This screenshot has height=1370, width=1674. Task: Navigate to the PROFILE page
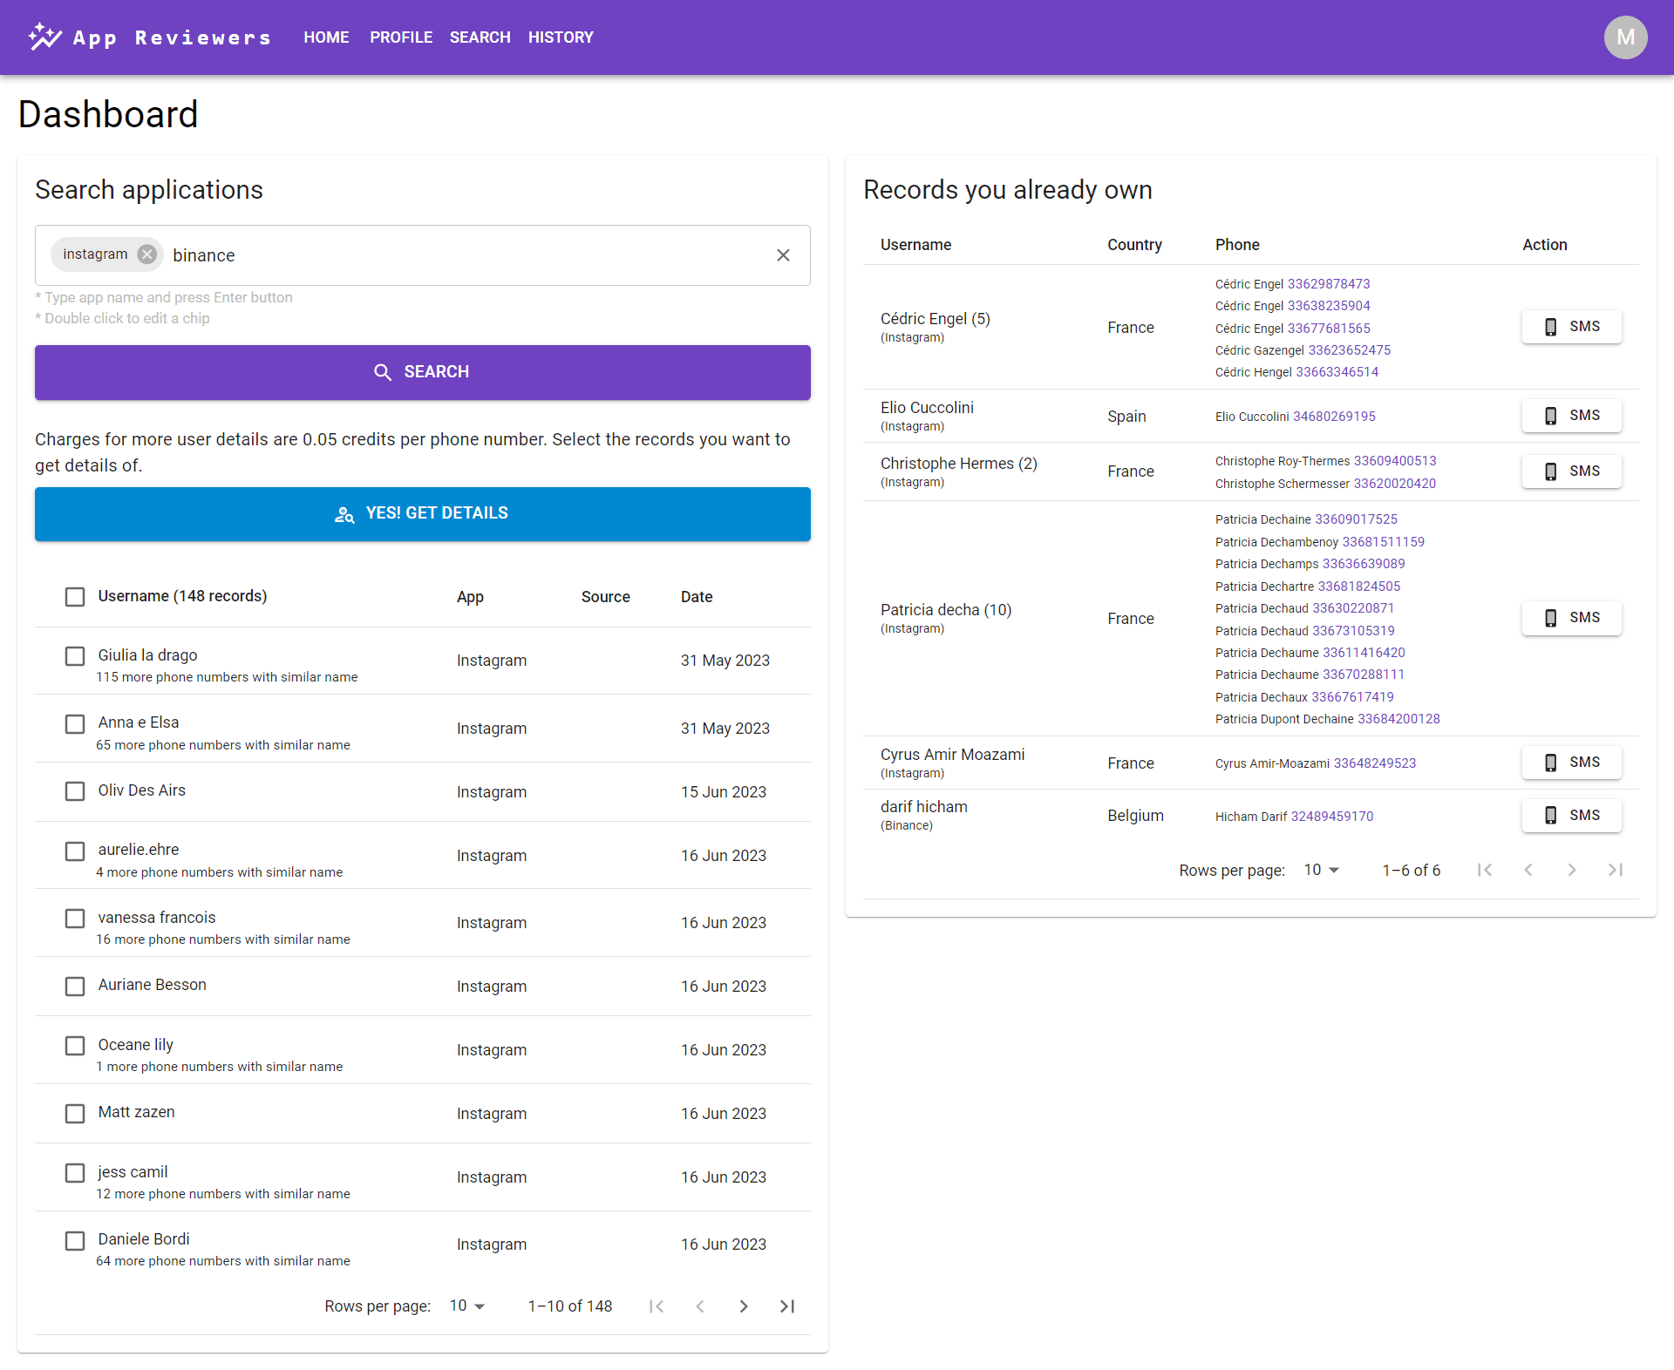coord(401,37)
